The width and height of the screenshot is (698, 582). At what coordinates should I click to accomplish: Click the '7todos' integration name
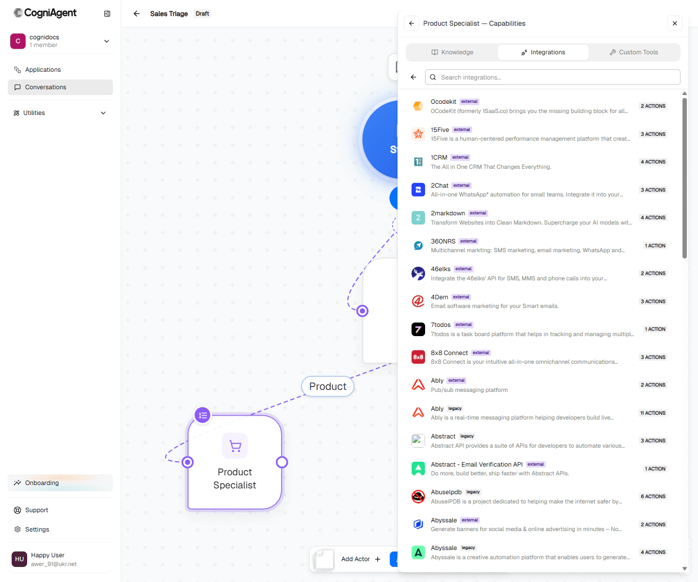tap(441, 325)
